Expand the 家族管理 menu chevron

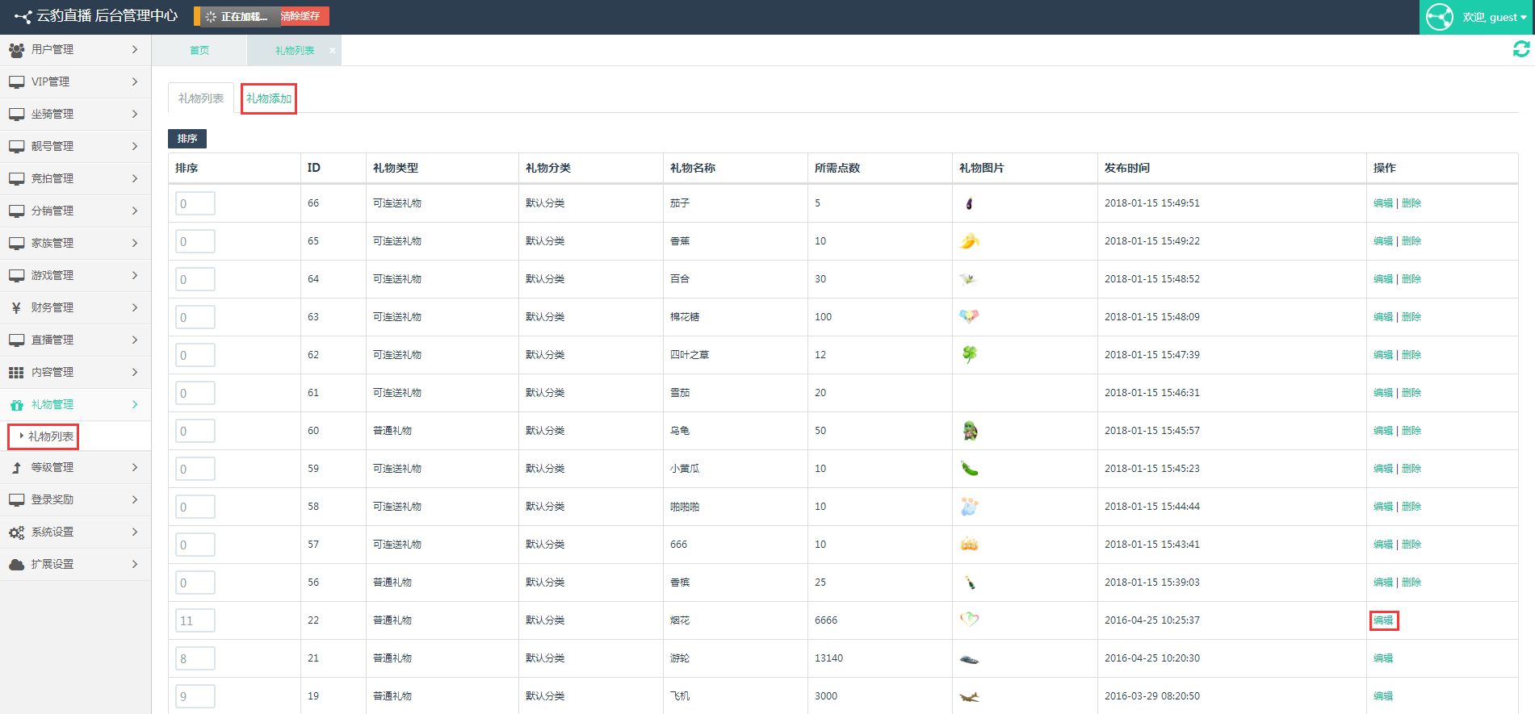pyautogui.click(x=135, y=243)
